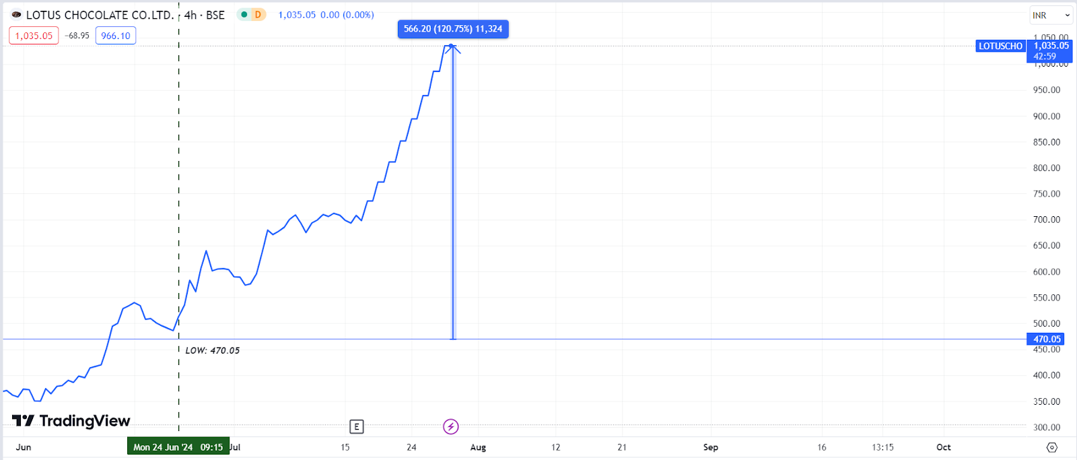Click the 470.05 horizontal line price tag

point(1046,339)
